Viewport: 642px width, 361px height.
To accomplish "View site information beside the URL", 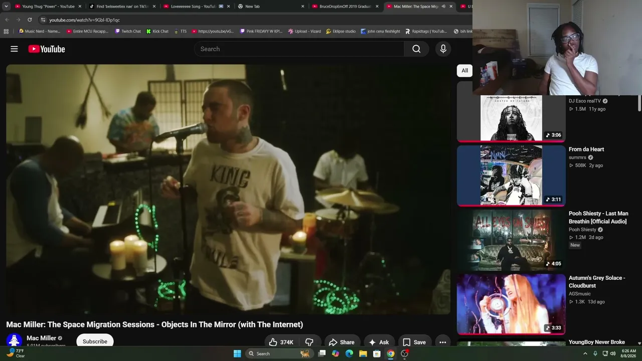I will click(x=43, y=20).
